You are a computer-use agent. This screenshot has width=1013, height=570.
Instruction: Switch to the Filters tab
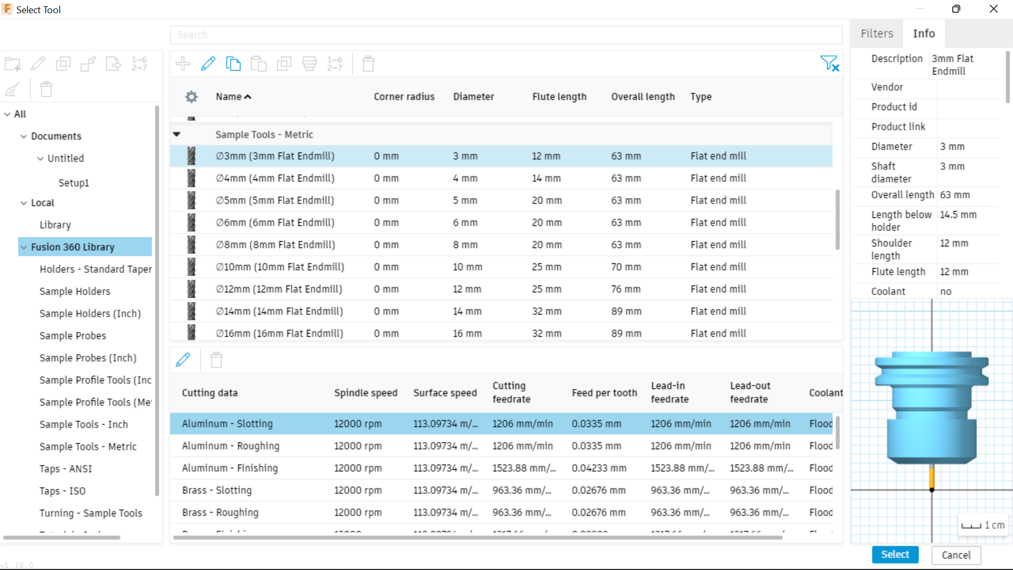click(876, 33)
